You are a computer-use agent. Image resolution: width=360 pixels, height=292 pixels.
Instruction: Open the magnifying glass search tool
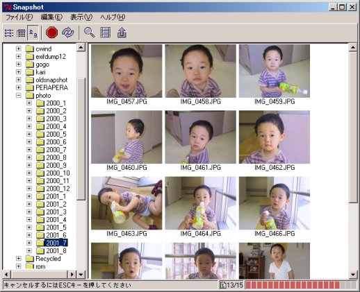(90, 33)
